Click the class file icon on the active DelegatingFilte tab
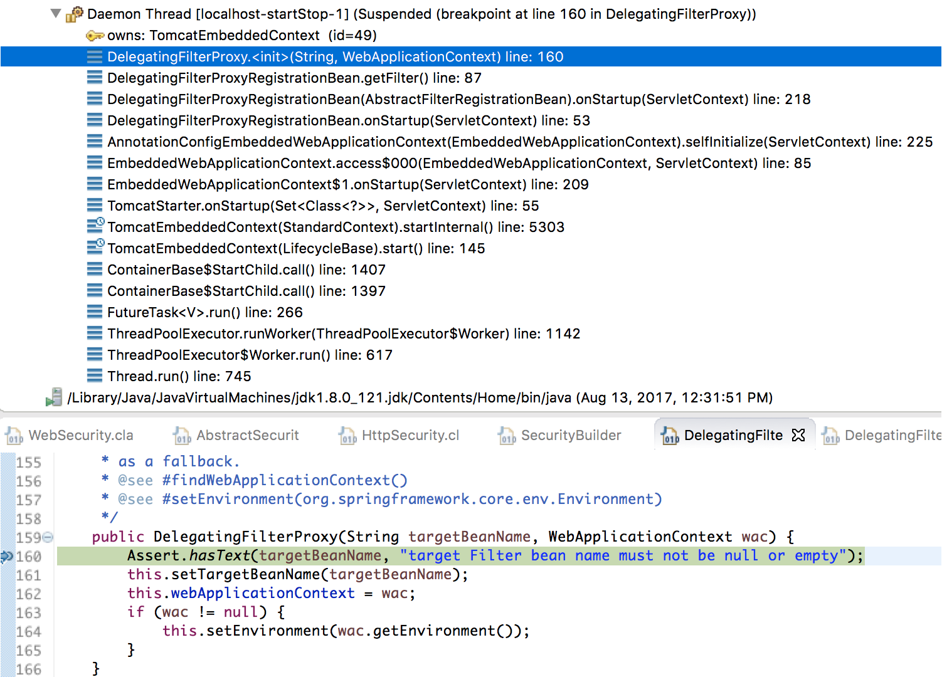 point(670,436)
